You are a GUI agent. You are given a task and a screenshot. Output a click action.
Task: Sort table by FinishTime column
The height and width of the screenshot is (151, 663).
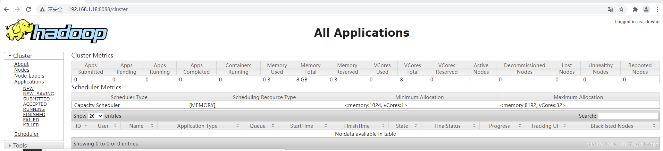click(x=360, y=126)
